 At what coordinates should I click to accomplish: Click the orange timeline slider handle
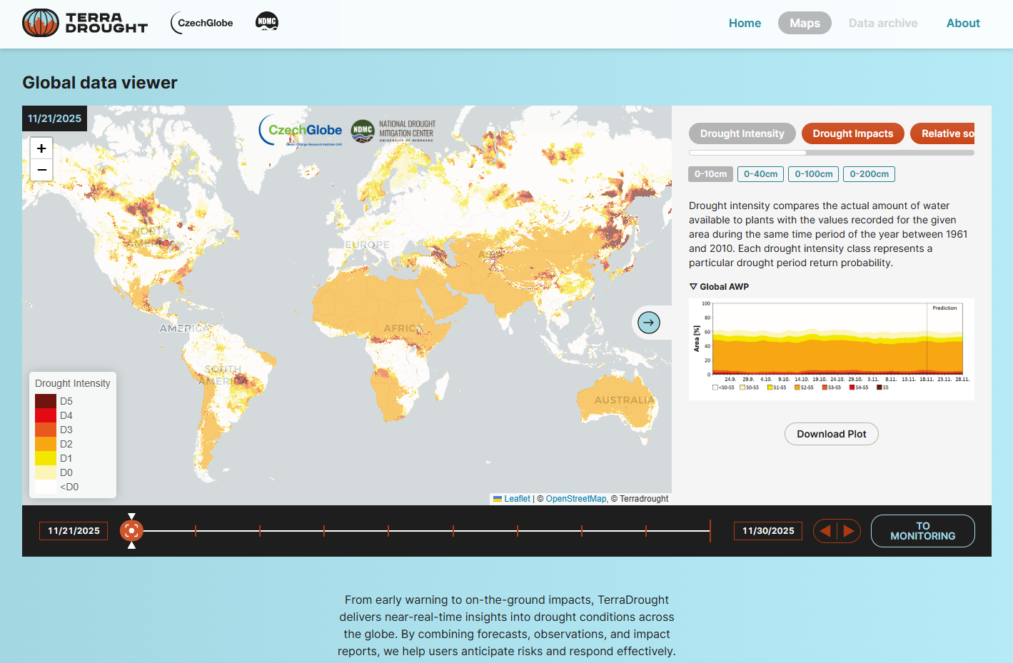pyautogui.click(x=131, y=531)
